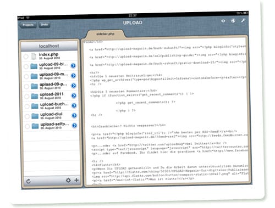Screen dimensions: 275x208
Task: Select the circle beside upload-09-bl folder
Action: click(26, 66)
